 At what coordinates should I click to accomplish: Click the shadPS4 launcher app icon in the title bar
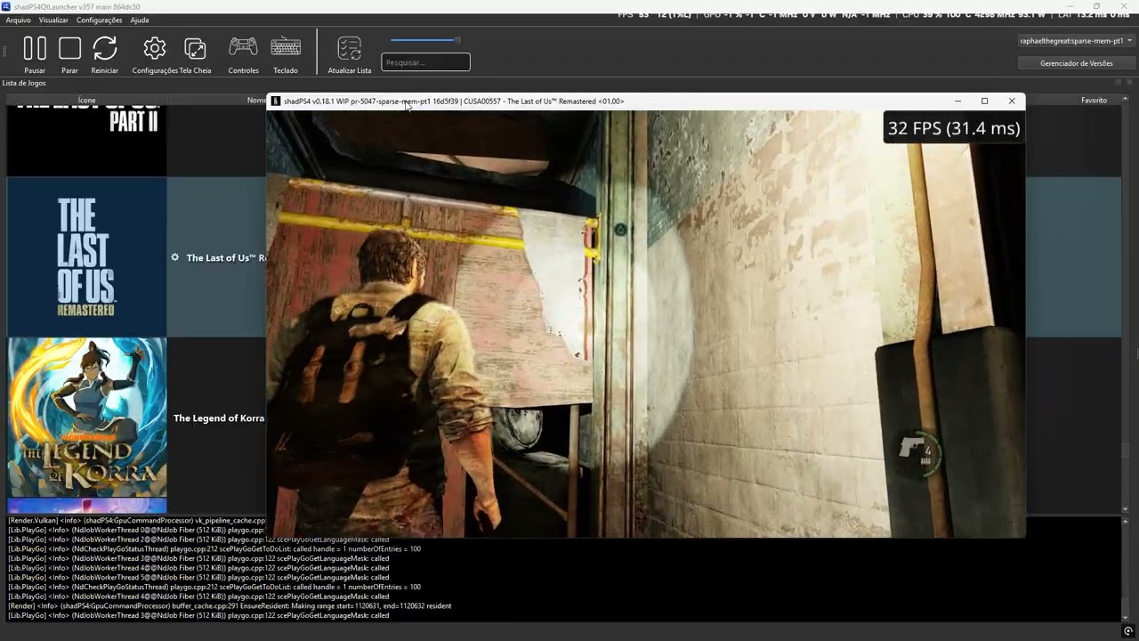coord(6,6)
